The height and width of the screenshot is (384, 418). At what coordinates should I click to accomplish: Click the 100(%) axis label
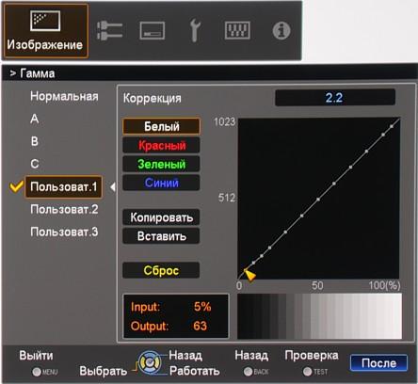(x=384, y=285)
